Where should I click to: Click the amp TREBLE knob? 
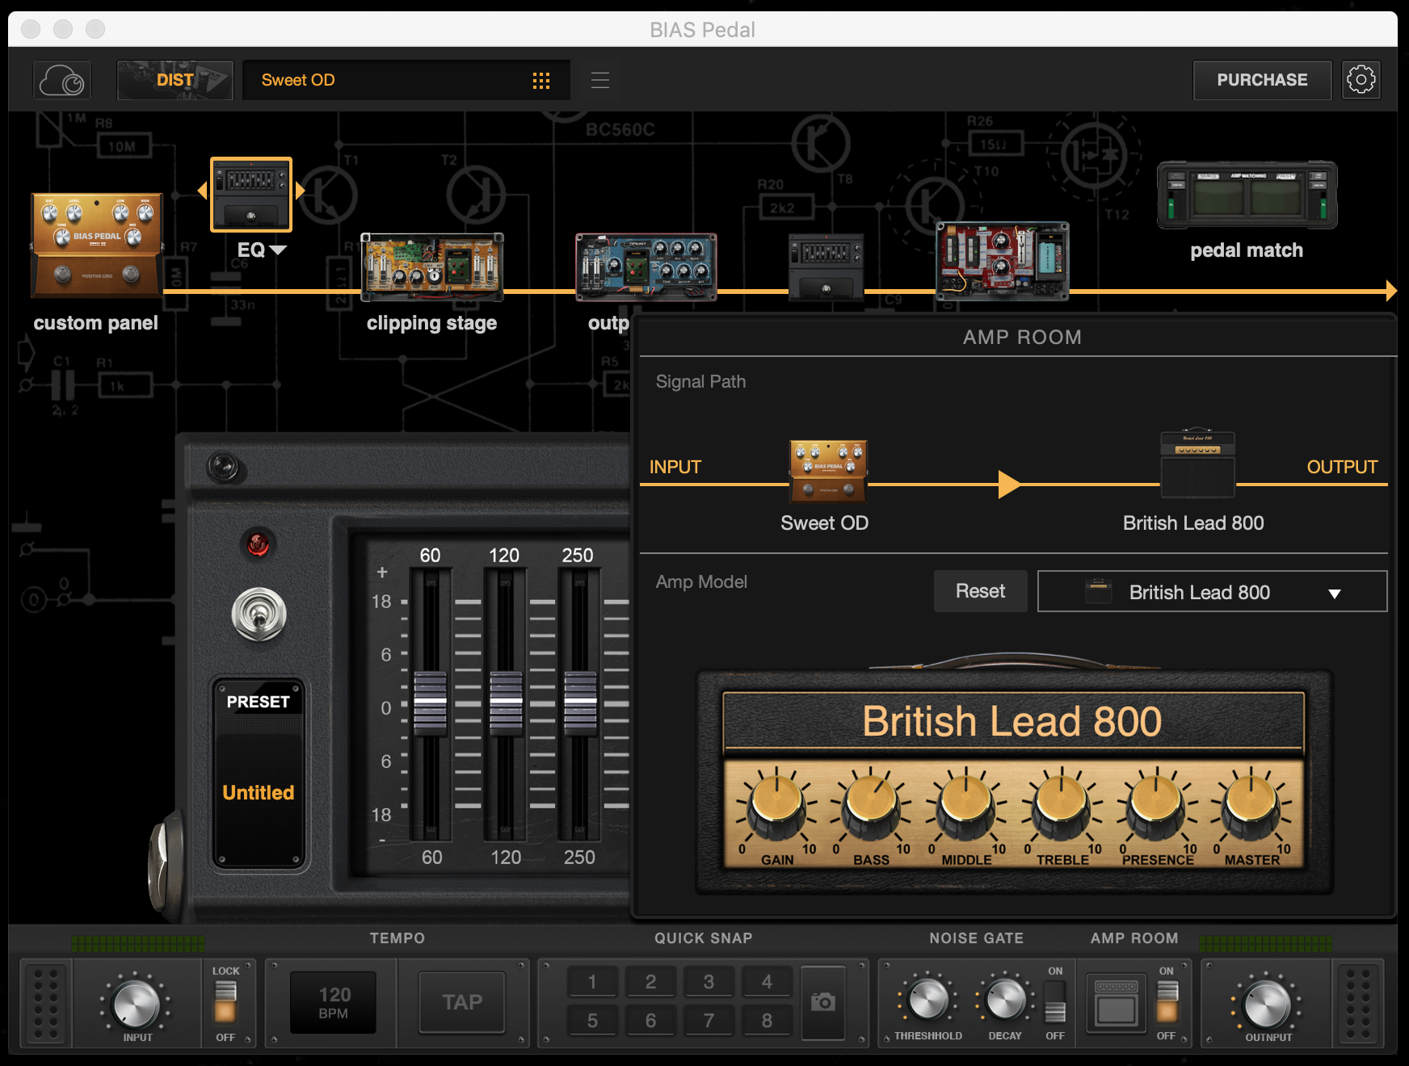pos(1062,804)
